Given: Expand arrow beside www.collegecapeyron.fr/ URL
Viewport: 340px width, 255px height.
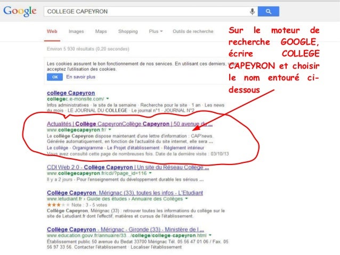Looking at the screenshot, I should [110, 129].
